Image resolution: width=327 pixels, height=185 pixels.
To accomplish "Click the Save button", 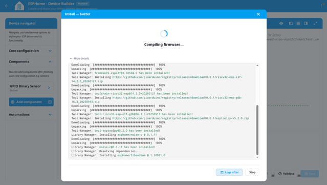I will coord(310,174).
